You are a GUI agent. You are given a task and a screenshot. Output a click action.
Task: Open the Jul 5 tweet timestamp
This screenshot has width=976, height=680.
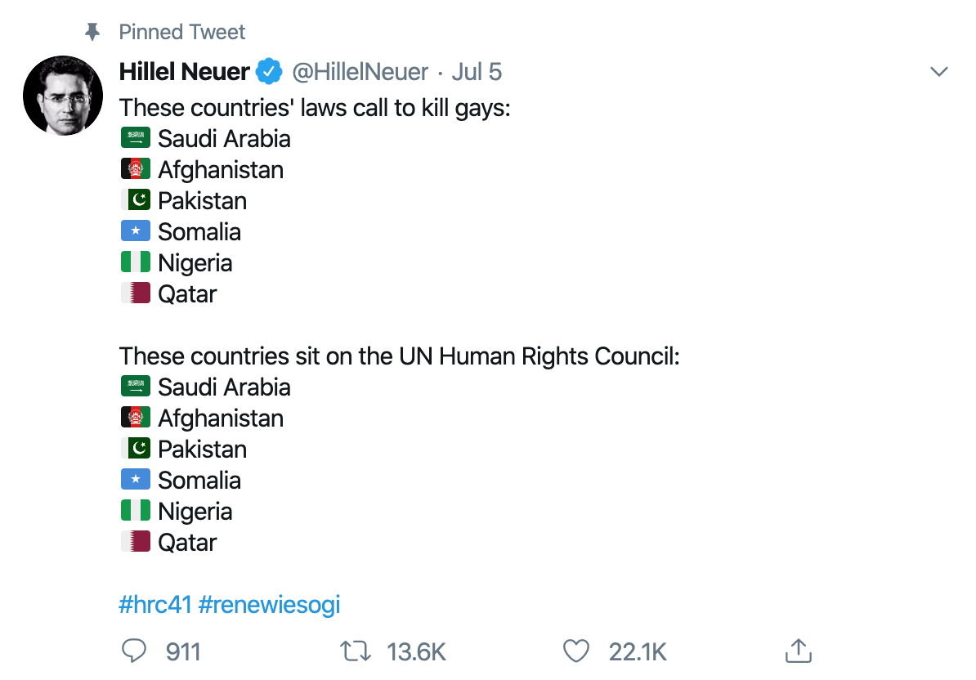(477, 72)
